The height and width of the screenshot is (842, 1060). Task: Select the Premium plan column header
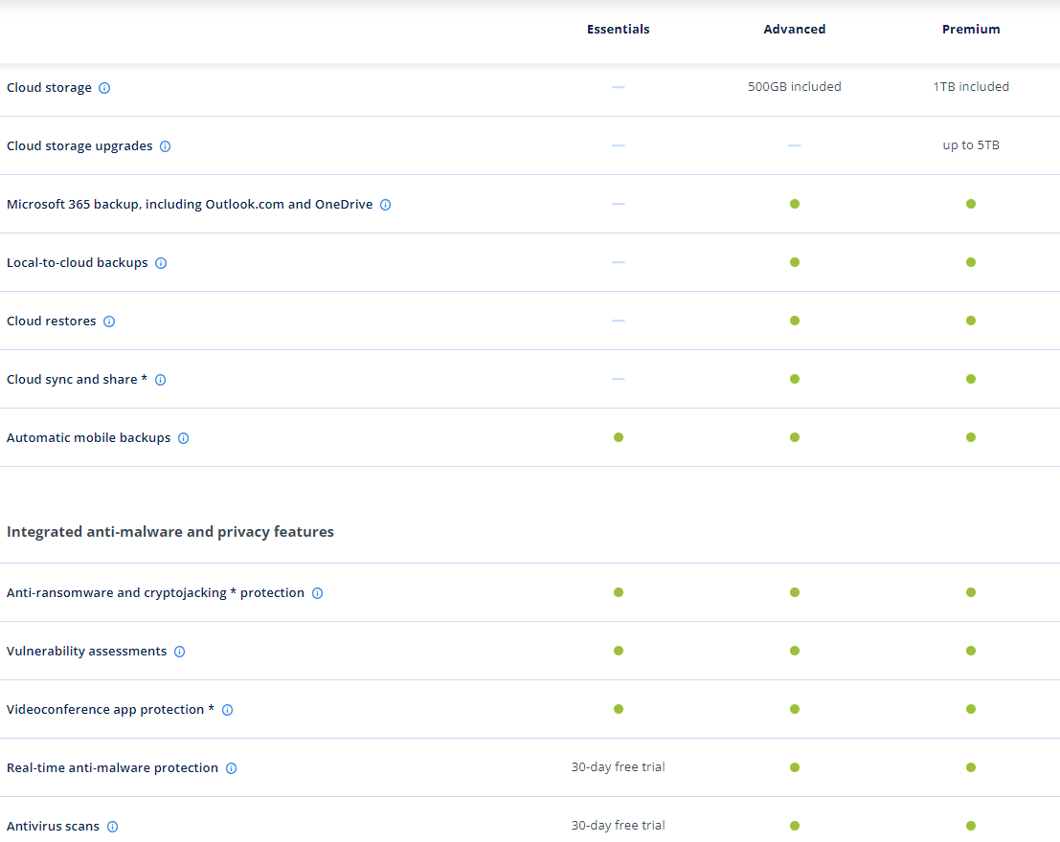970,30
